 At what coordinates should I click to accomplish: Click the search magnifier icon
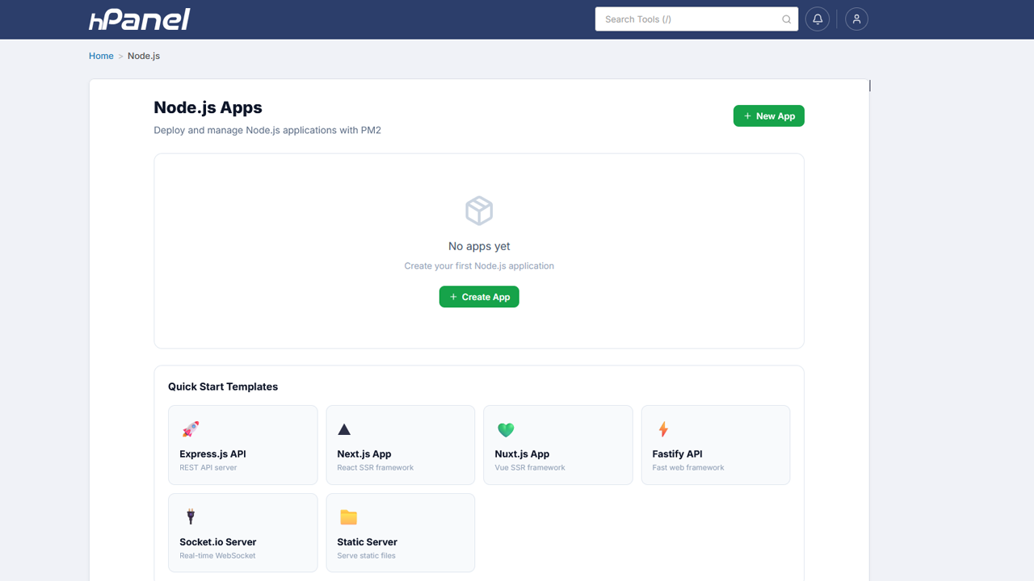click(786, 19)
